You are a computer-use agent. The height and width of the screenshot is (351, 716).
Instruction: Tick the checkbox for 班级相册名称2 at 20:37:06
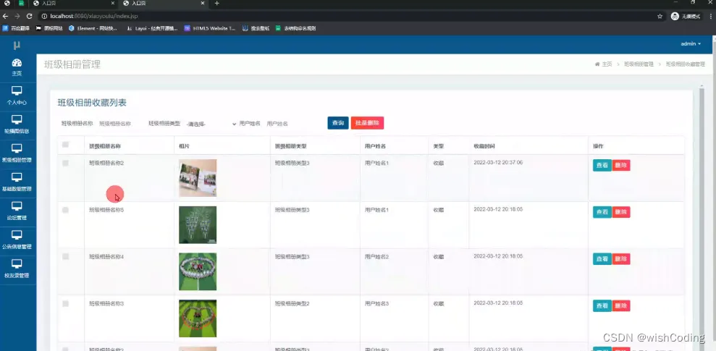pos(65,163)
